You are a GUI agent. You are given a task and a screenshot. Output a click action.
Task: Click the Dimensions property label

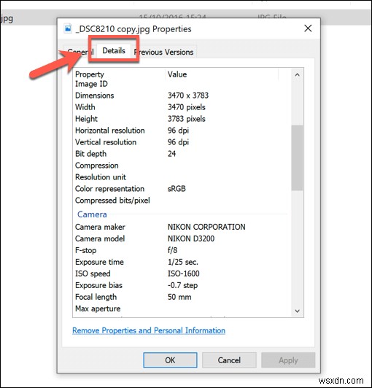95,96
